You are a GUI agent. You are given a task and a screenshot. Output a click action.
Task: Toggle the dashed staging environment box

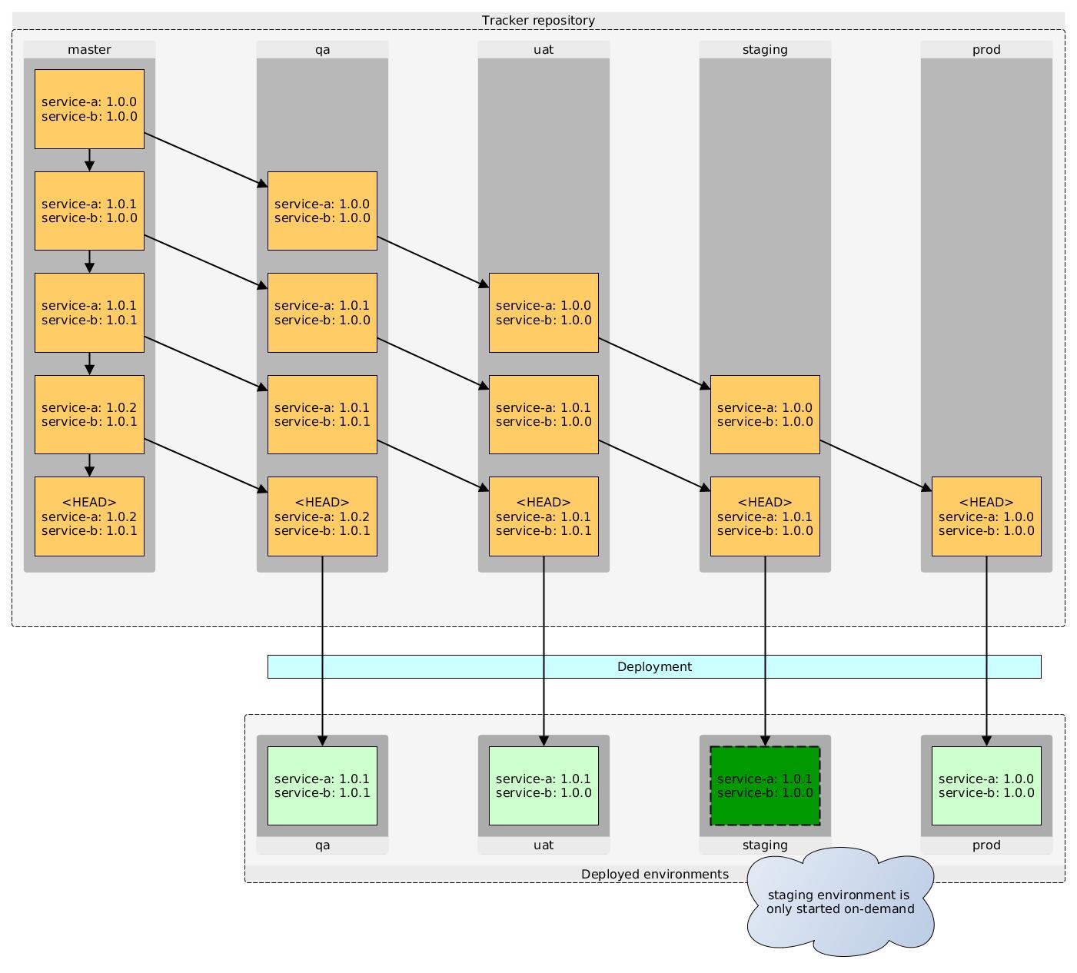point(765,785)
